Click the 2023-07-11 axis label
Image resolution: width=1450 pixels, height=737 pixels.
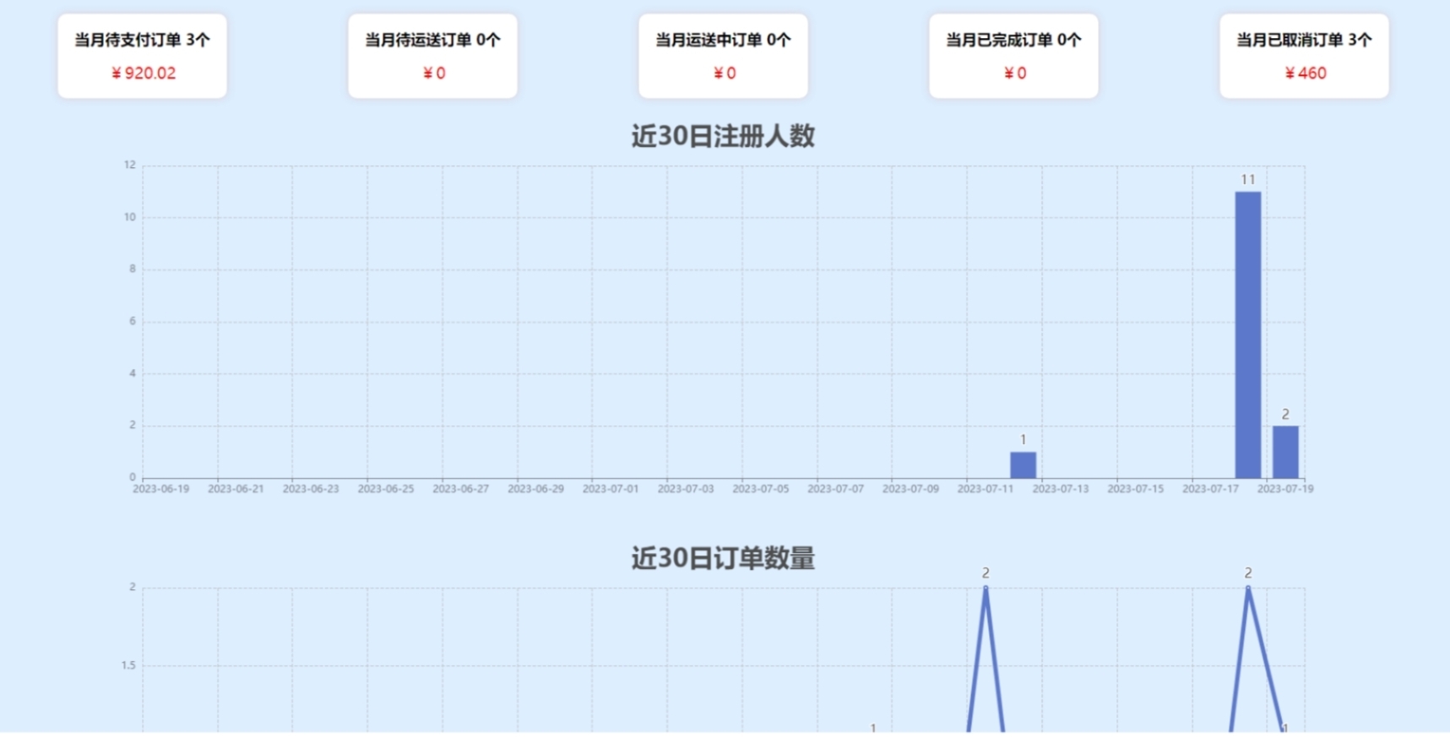[986, 489]
